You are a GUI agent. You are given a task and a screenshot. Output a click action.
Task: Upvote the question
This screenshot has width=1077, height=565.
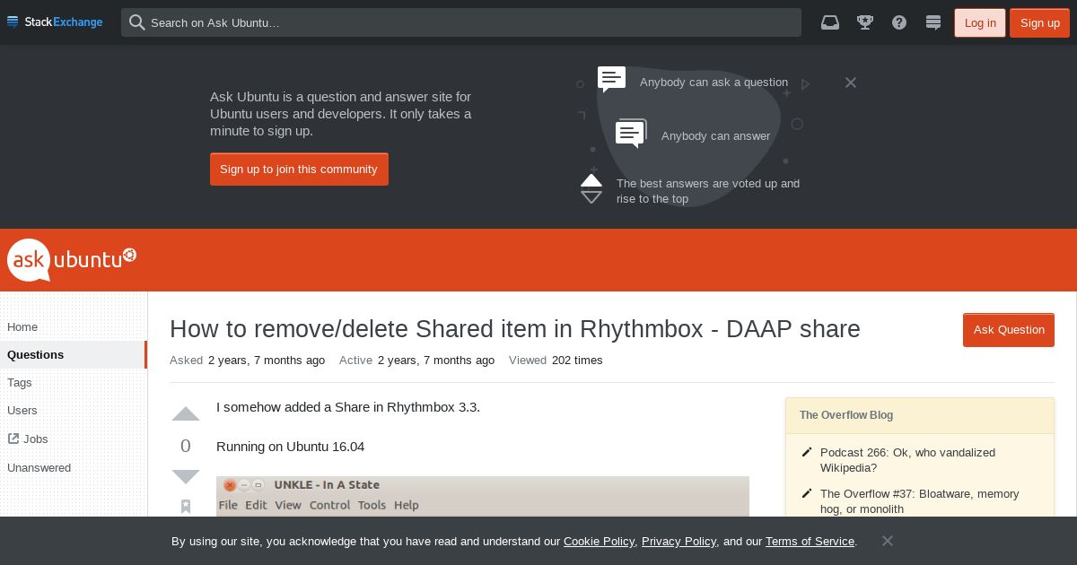pos(186,414)
